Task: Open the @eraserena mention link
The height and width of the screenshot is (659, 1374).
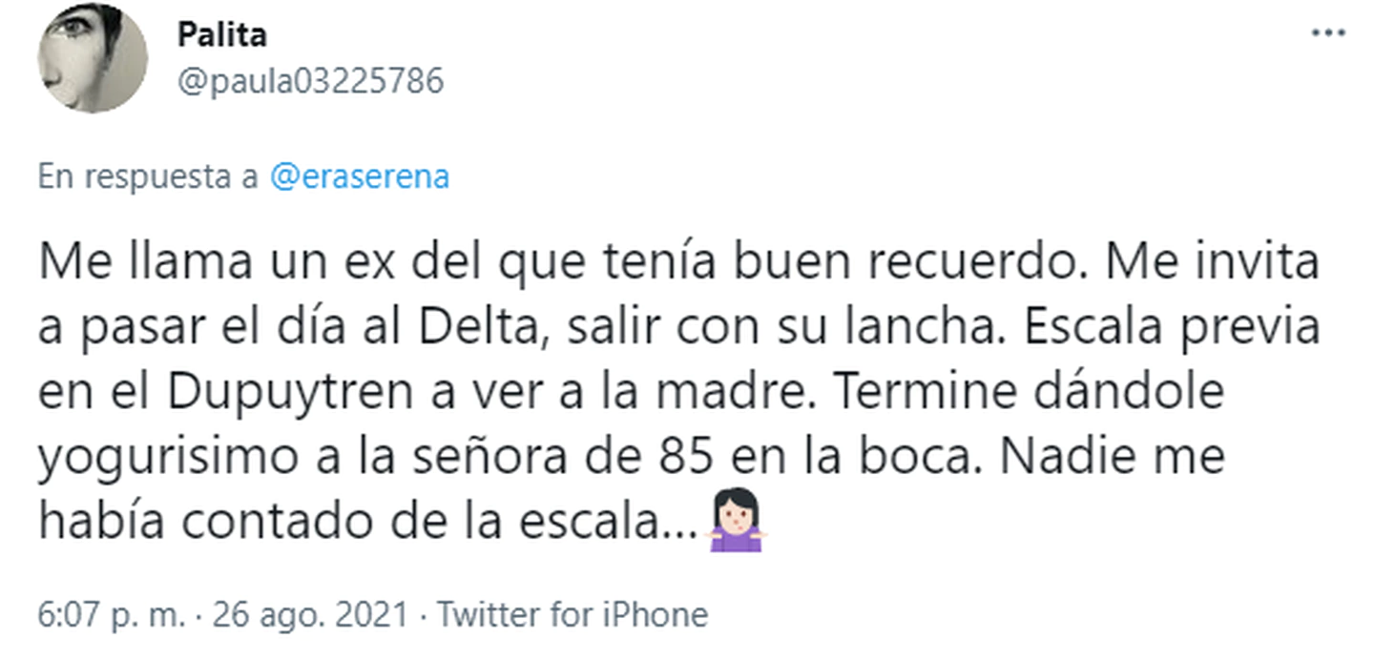Action: pyautogui.click(x=360, y=177)
